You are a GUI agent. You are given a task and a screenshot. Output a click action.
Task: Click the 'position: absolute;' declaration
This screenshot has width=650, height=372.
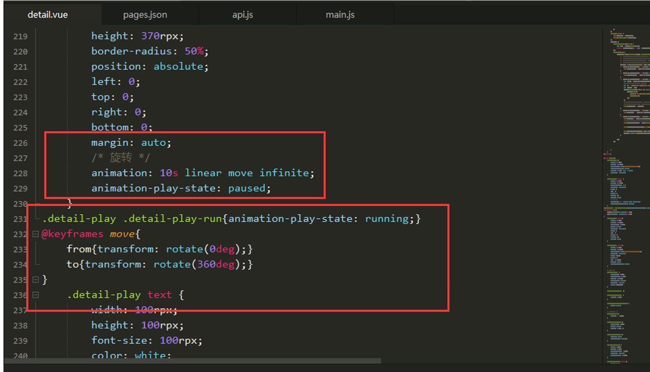coord(150,66)
